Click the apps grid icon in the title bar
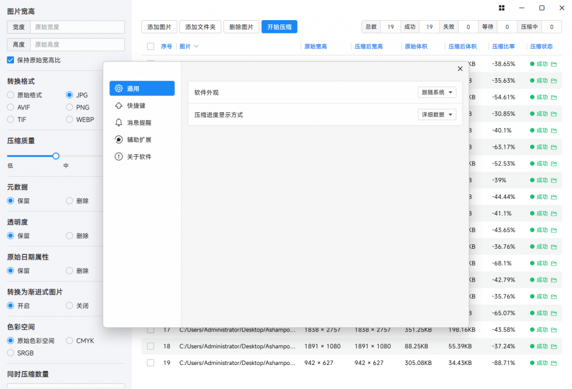The width and height of the screenshot is (572, 389). [x=501, y=8]
